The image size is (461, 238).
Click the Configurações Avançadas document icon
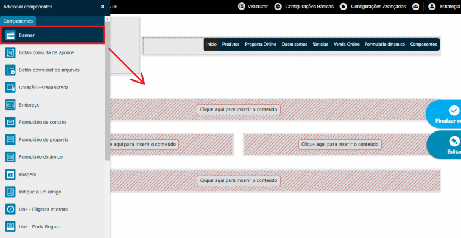(344, 7)
